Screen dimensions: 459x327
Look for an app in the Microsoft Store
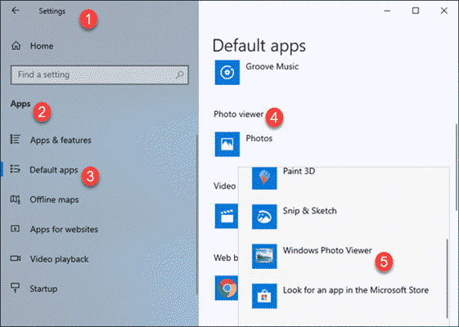tap(356, 290)
